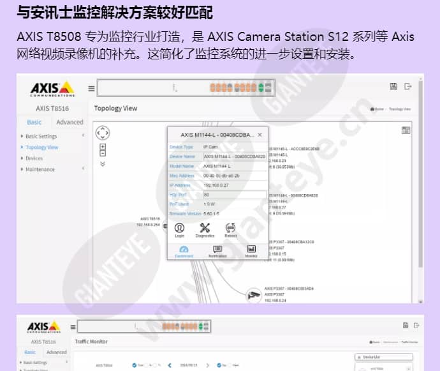Click the vertical scrollbar of Topology View screenshot
Screen dimensions: 440x371
tap(420, 174)
